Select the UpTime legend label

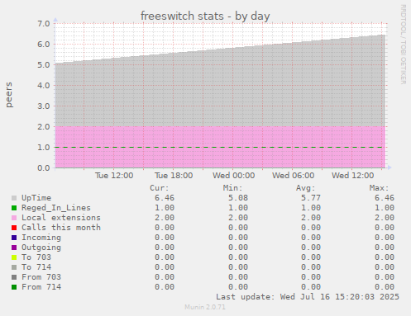(36, 198)
